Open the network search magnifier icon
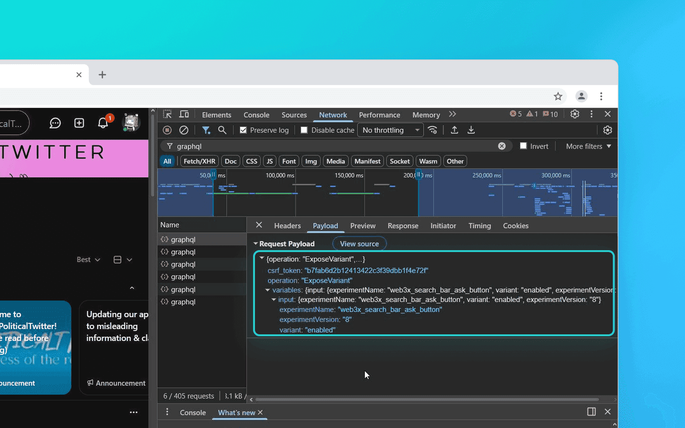 (222, 130)
